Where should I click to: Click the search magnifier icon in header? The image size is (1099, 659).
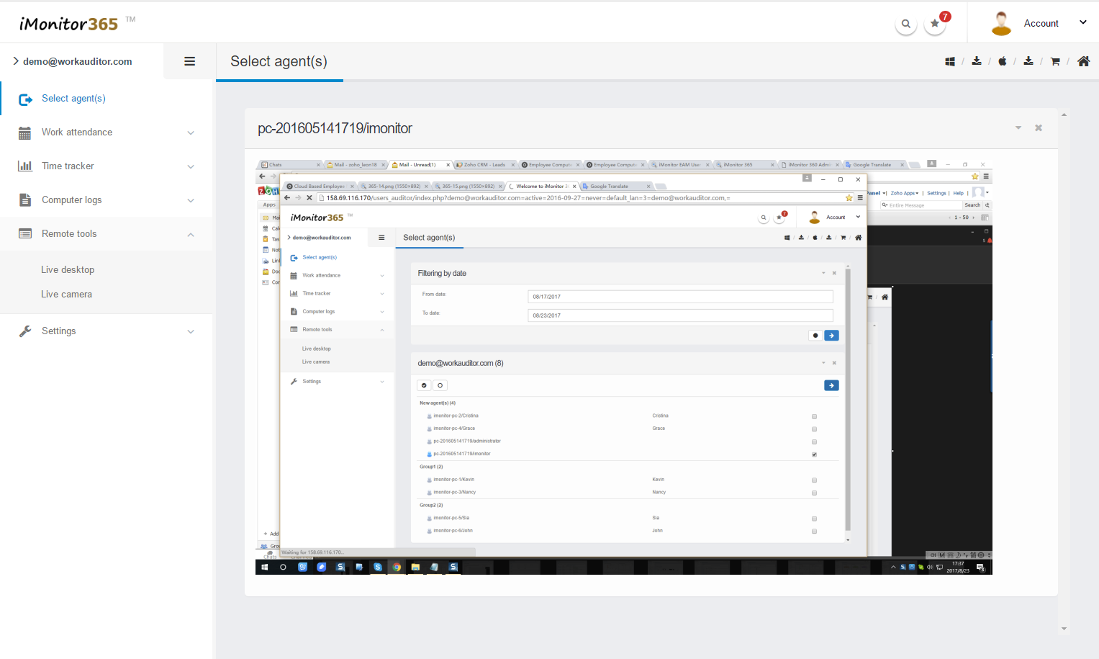pyautogui.click(x=905, y=24)
